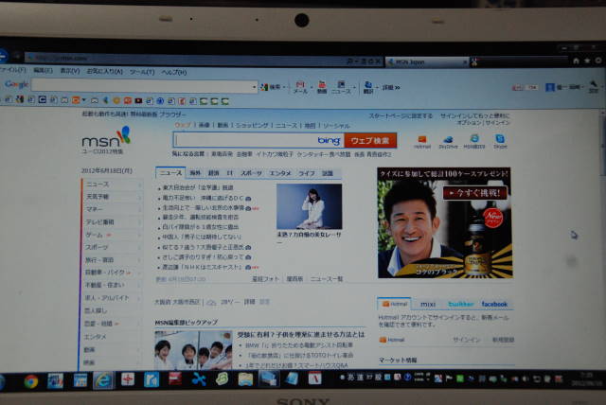Open the YouTube video icon in toolbar
This screenshot has height=405, width=606.
322,87
